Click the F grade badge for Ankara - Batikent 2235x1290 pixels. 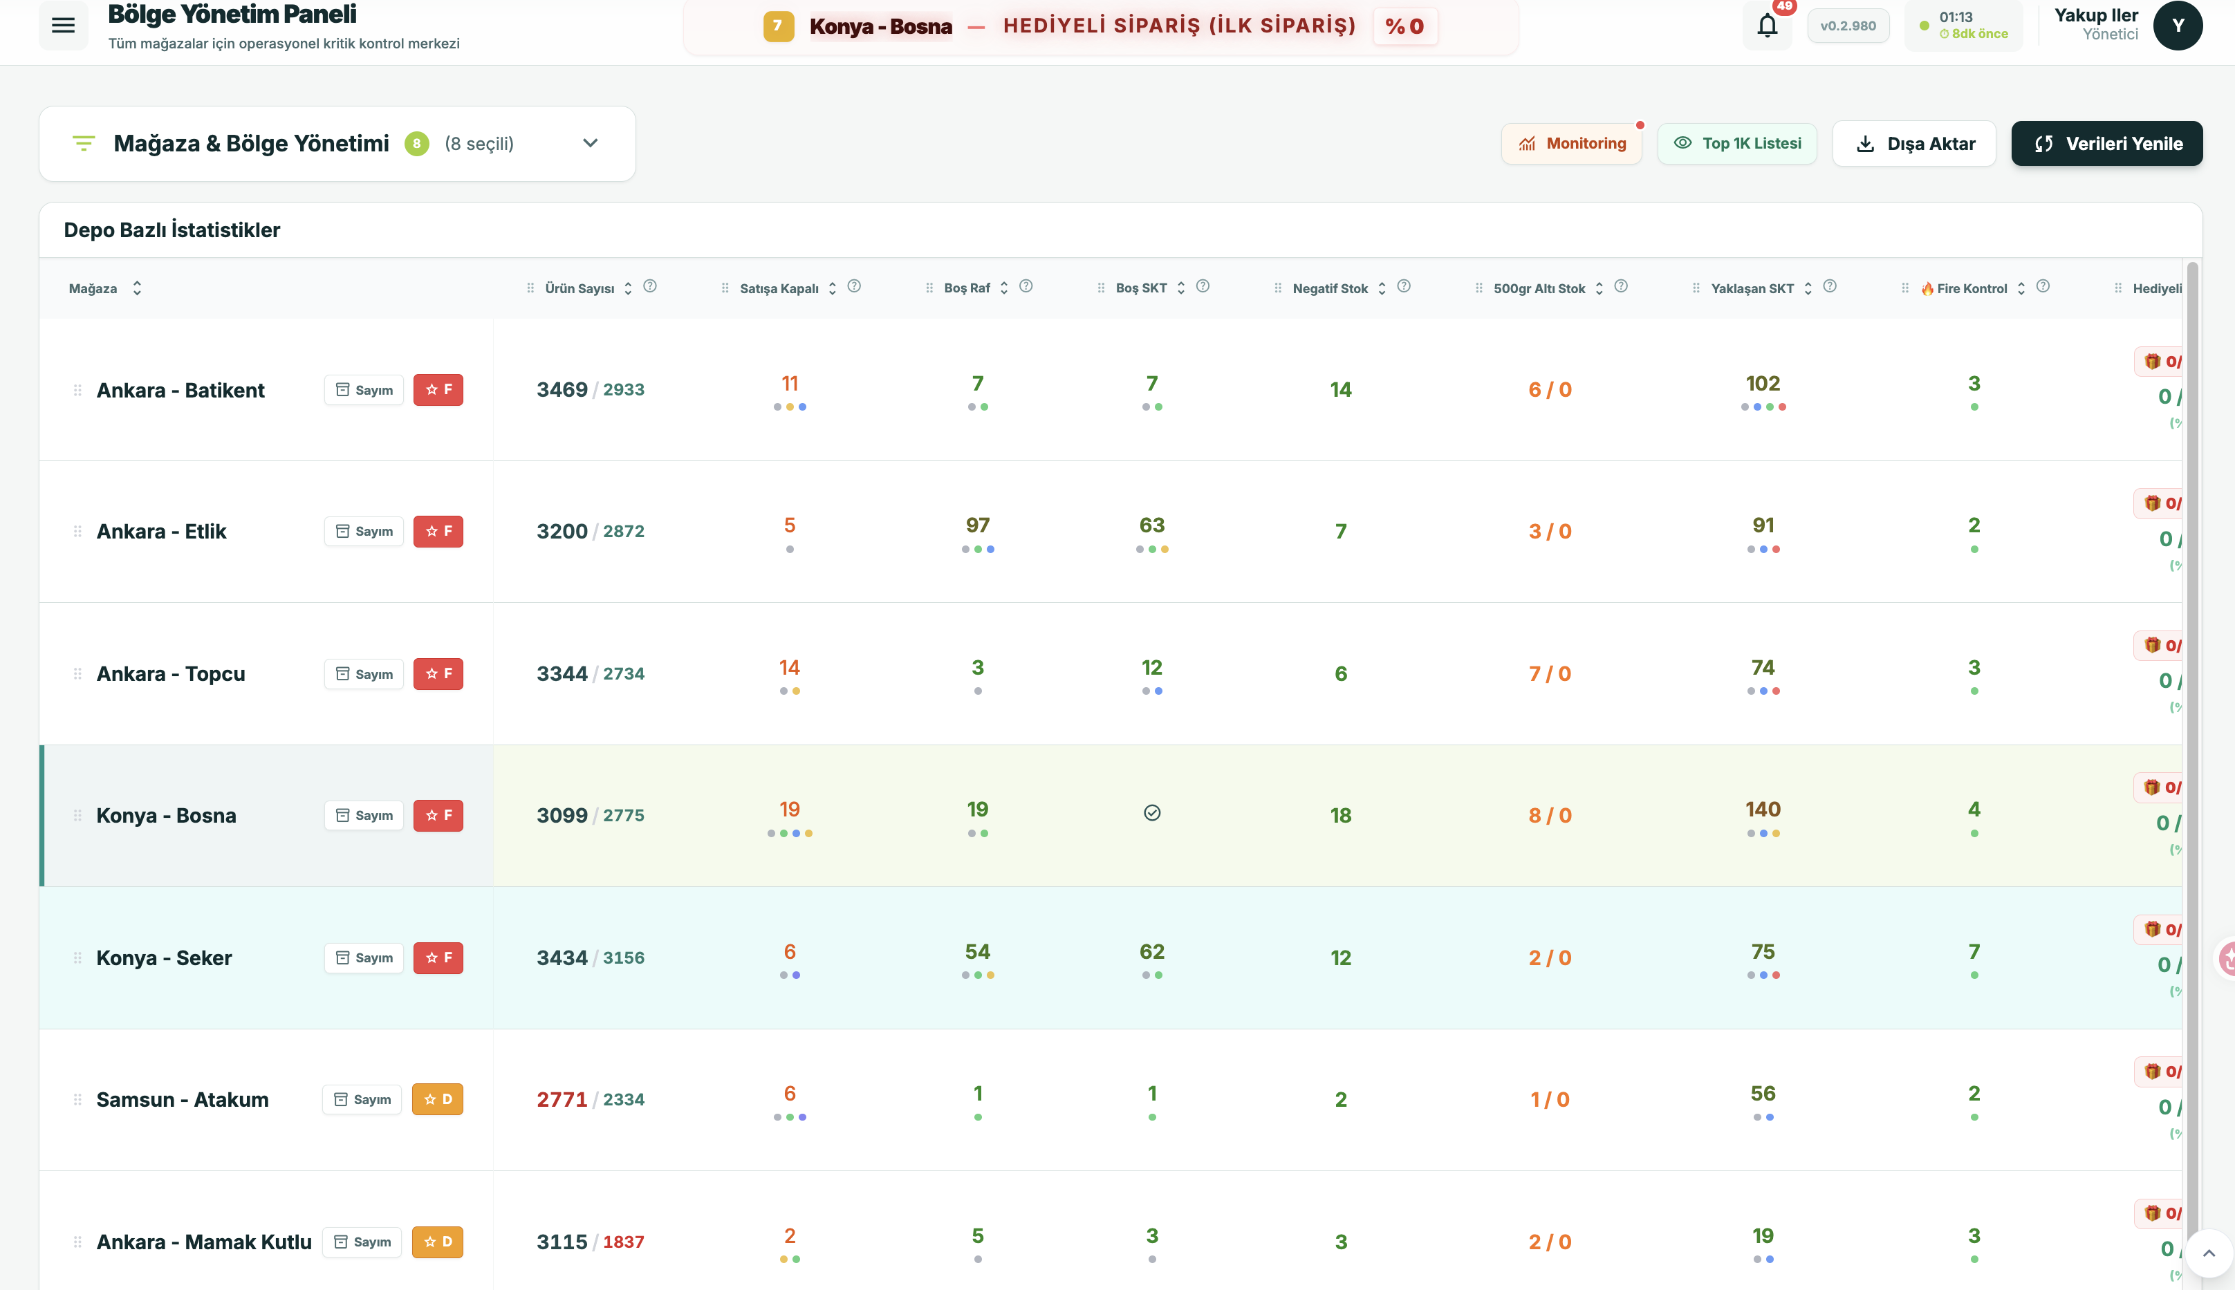(438, 390)
